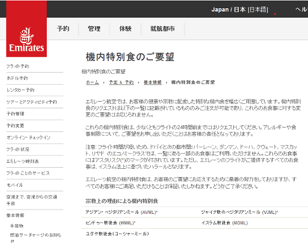308x243 pixels.
Task: Open 予約変更 in the sidebar
Action: click(x=15, y=125)
